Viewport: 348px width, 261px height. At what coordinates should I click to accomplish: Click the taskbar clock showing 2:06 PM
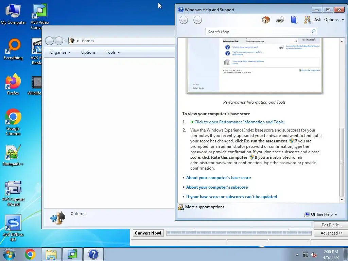[x=331, y=255]
